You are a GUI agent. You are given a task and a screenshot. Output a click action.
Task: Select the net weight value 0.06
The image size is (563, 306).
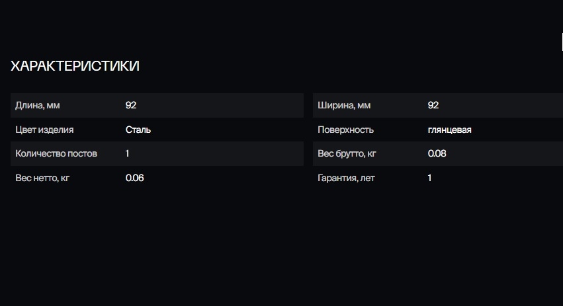135,178
